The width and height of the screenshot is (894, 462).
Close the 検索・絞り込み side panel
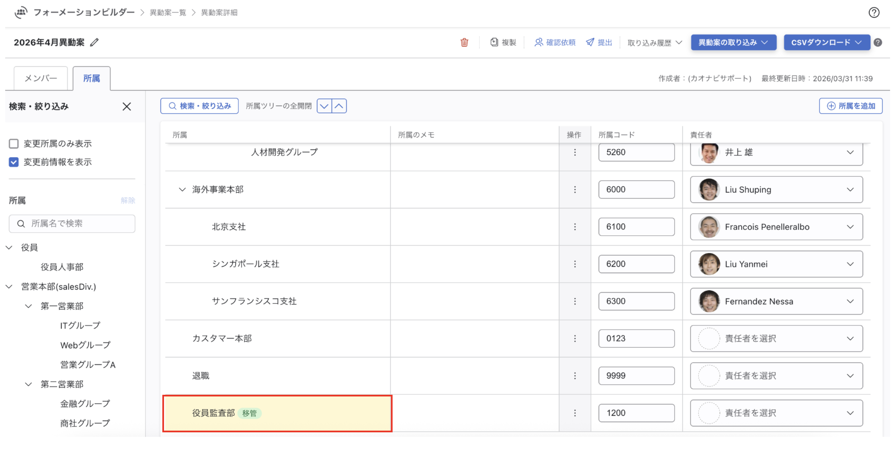tap(127, 106)
